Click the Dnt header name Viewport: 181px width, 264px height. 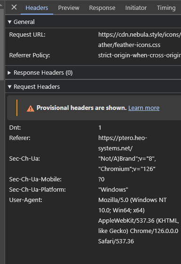tap(15, 128)
